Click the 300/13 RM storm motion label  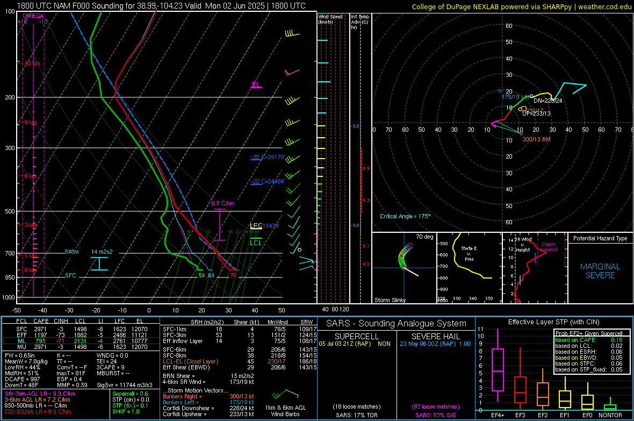click(537, 139)
